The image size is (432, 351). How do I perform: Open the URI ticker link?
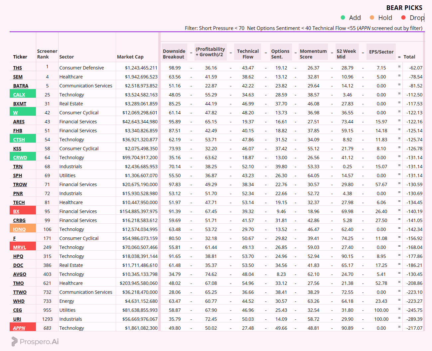17,319
